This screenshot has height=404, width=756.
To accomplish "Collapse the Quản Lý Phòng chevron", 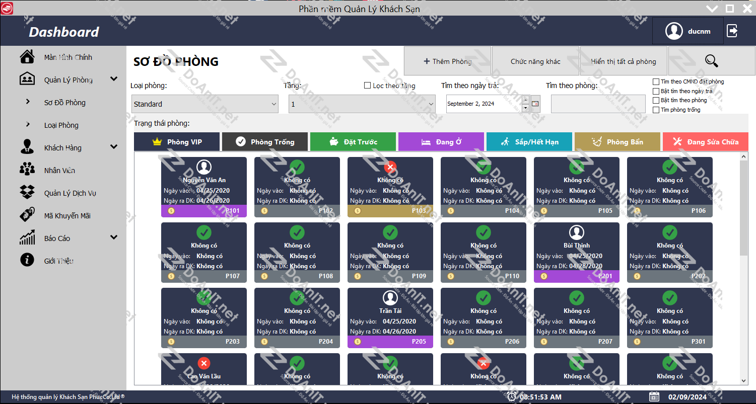I will (114, 79).
